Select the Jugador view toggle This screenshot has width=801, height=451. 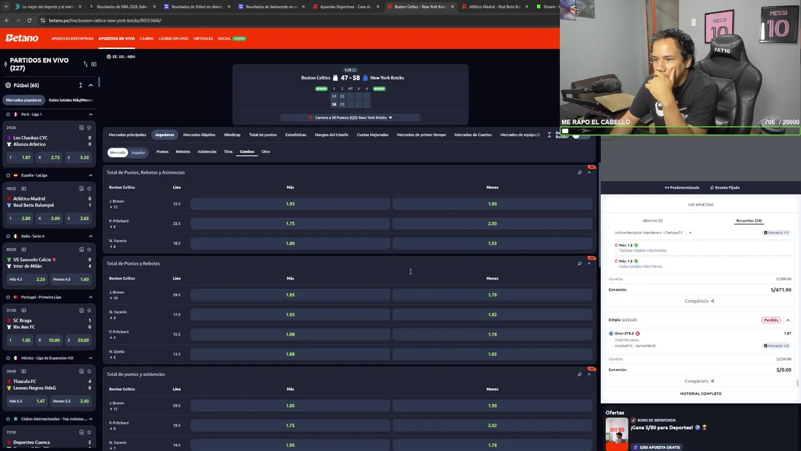(x=138, y=152)
